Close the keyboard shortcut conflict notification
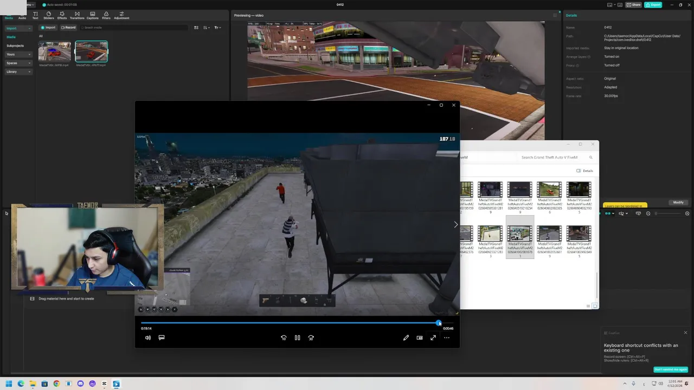 [685, 333]
